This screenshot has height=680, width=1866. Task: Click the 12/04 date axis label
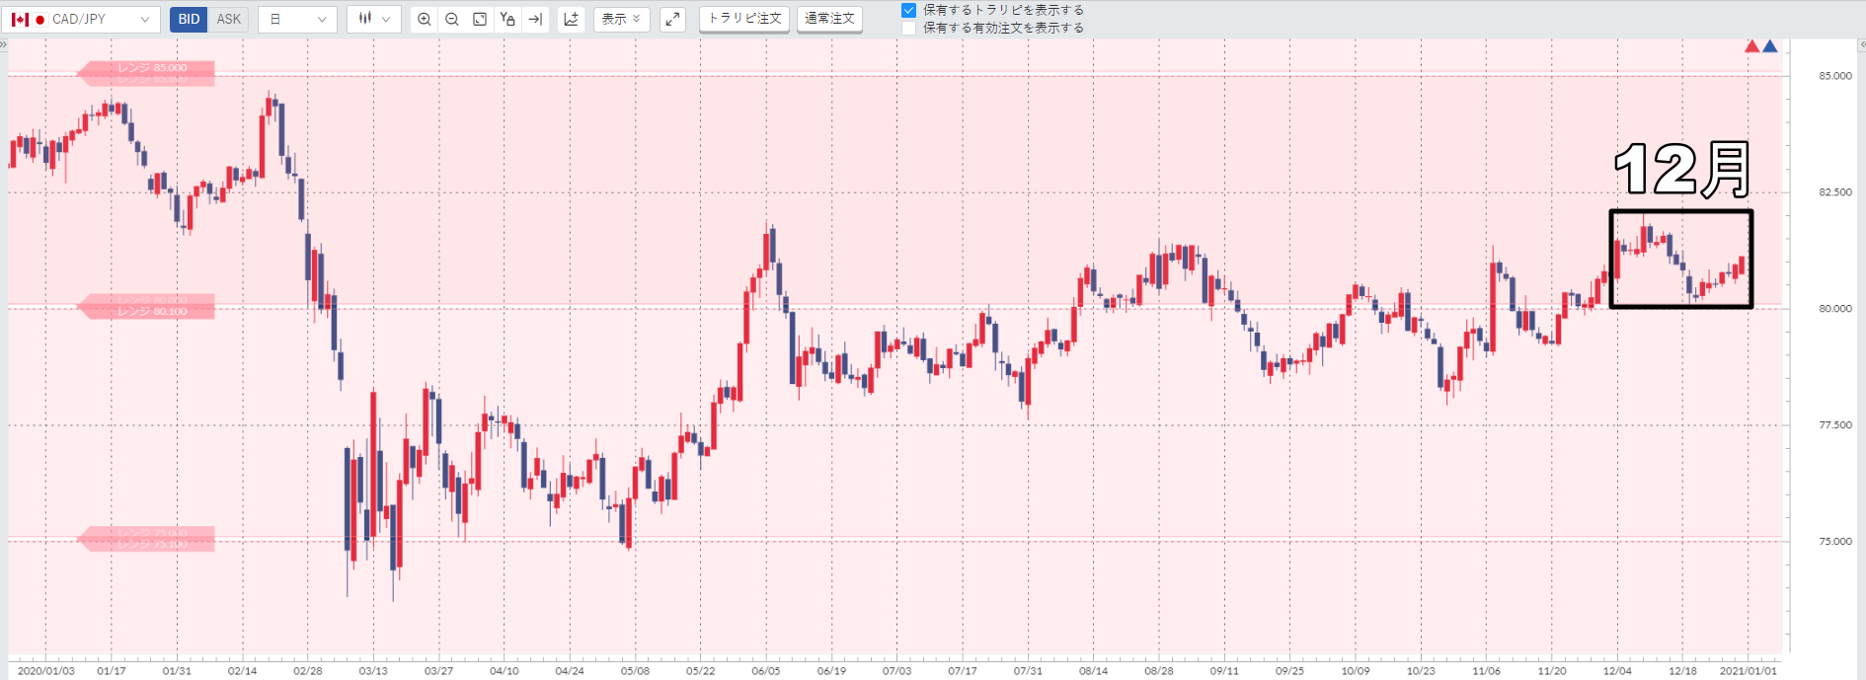1617,671
